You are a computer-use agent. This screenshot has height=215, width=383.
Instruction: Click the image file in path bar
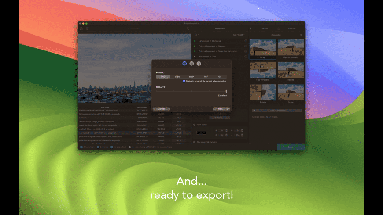pyautogui.click(x=151, y=147)
